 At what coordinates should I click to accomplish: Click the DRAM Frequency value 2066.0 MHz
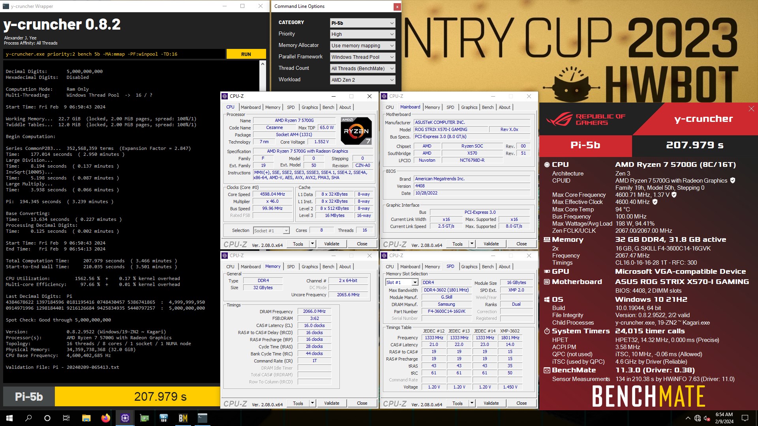point(314,311)
